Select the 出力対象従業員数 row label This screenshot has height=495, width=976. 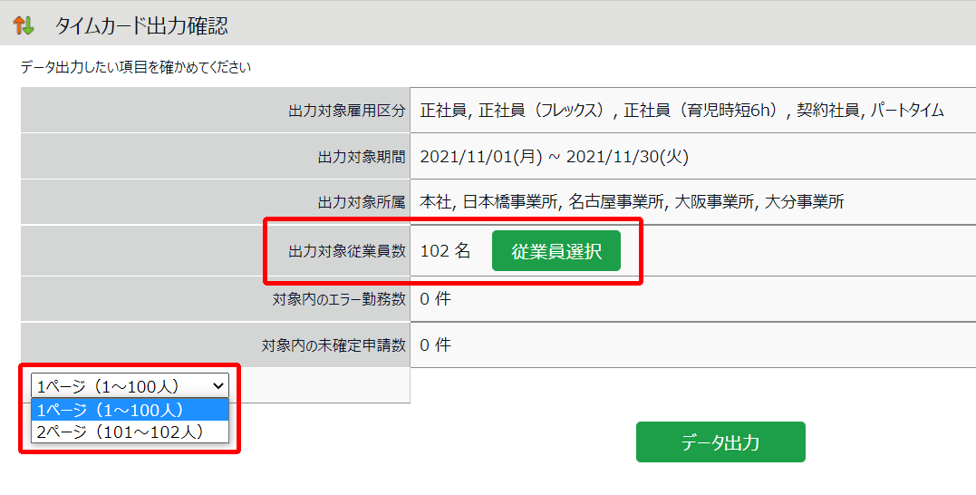pyautogui.click(x=346, y=251)
